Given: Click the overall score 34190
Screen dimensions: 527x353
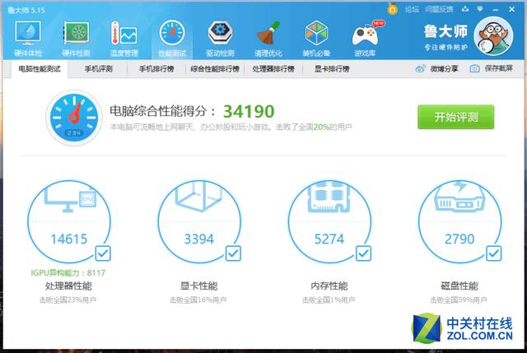Looking at the screenshot, I should tap(249, 112).
